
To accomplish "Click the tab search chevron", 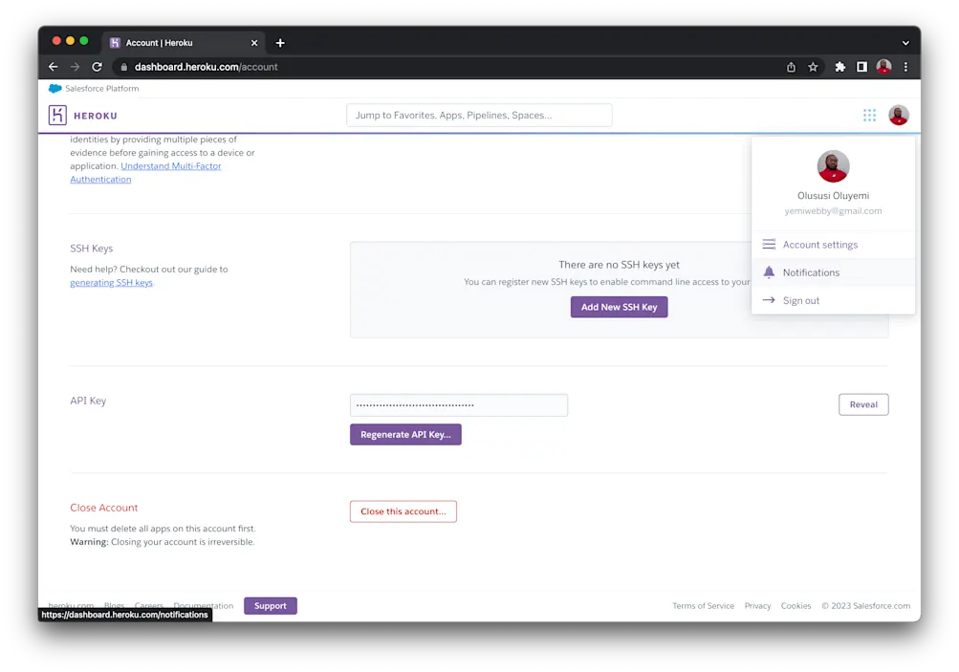I will point(905,43).
